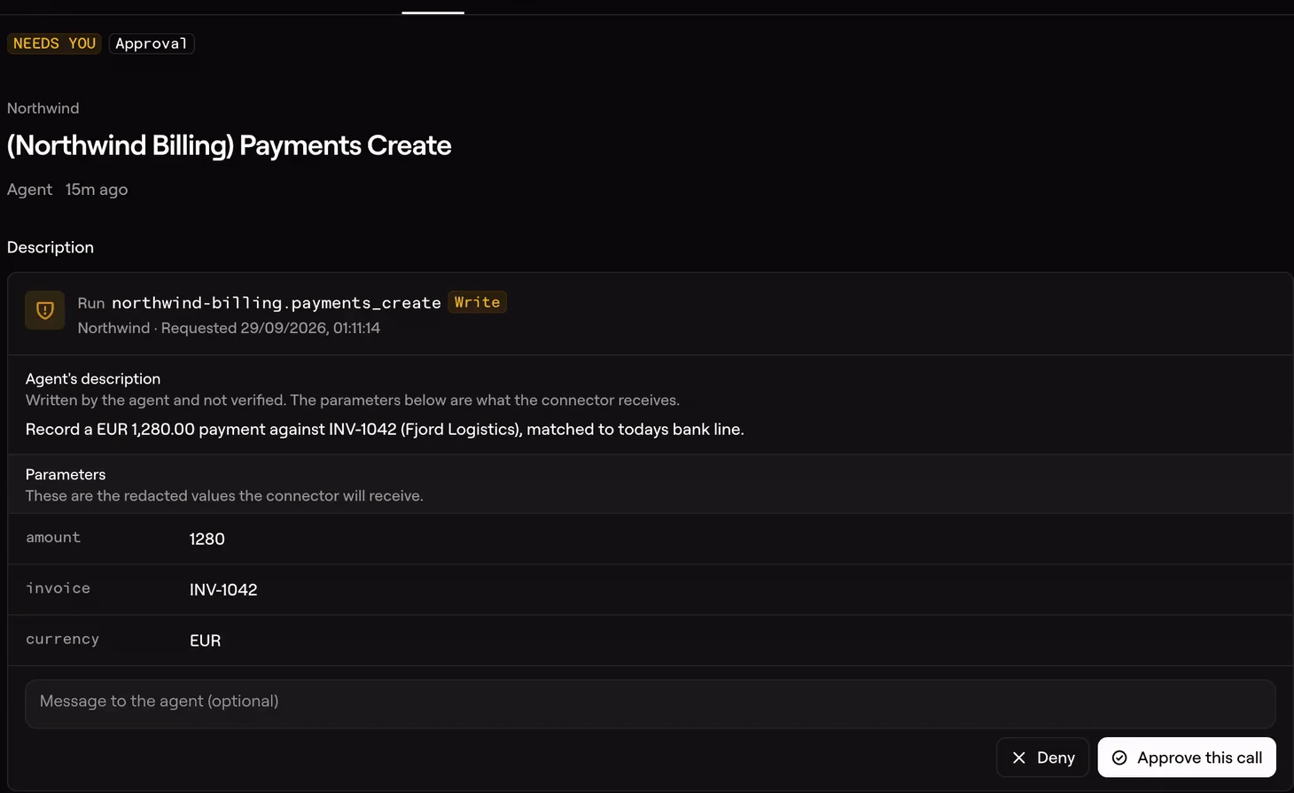Click the Parameters heading
The image size is (1294, 793).
tap(66, 474)
